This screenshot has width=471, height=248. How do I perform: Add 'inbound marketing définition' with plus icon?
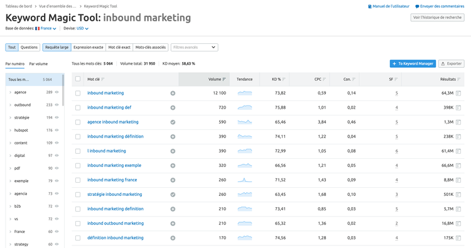click(x=173, y=137)
